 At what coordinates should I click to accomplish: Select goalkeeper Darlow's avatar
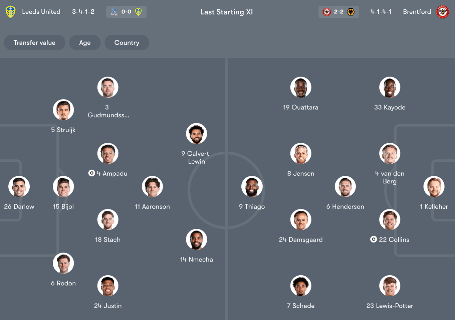19,186
